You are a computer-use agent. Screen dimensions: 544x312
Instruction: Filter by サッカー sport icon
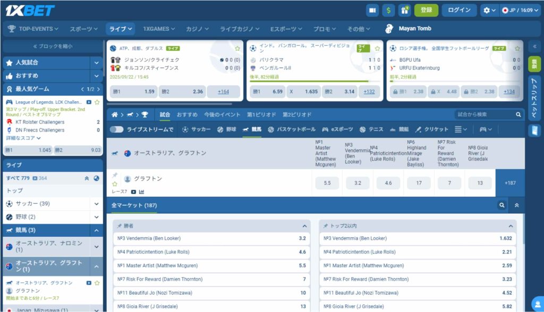coord(197,129)
